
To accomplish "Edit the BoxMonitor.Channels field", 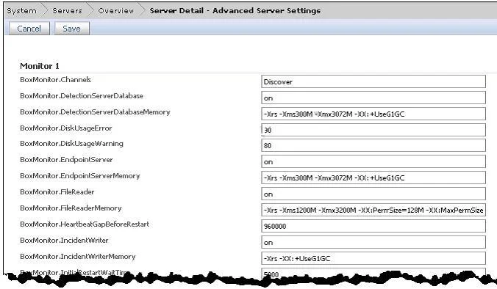I will pyautogui.click(x=373, y=81).
